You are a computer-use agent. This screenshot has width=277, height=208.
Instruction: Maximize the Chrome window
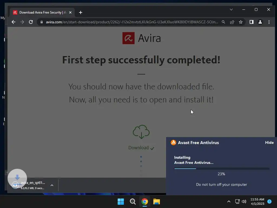[256, 9]
